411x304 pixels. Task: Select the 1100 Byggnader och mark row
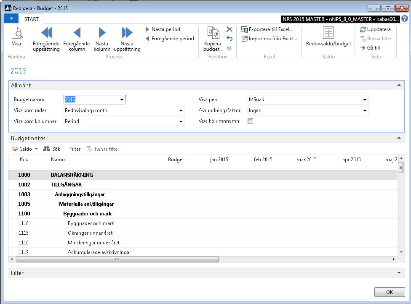click(203, 214)
